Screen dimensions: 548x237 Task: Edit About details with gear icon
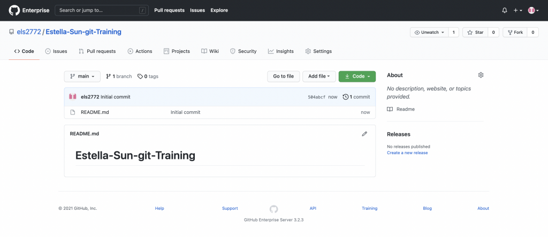(x=481, y=75)
